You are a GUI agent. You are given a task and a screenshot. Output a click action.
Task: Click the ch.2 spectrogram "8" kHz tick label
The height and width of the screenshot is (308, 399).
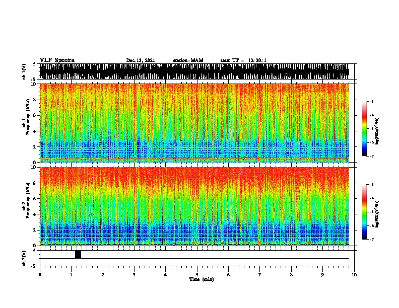pos(35,183)
